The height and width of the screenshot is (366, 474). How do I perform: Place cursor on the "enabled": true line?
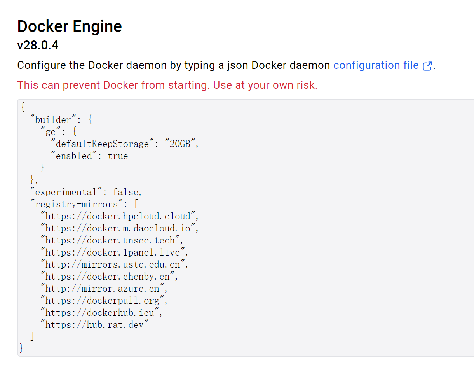[x=89, y=156]
